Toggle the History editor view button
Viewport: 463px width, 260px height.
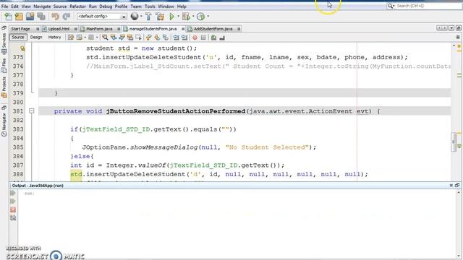tap(54, 38)
